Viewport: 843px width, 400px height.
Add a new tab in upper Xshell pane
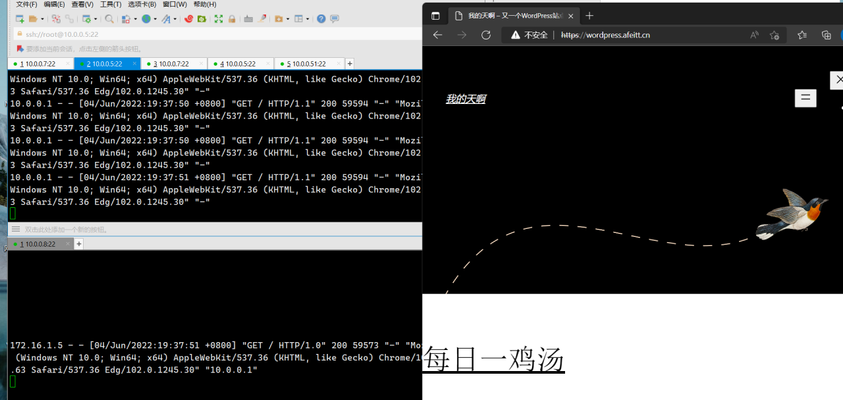pos(350,64)
